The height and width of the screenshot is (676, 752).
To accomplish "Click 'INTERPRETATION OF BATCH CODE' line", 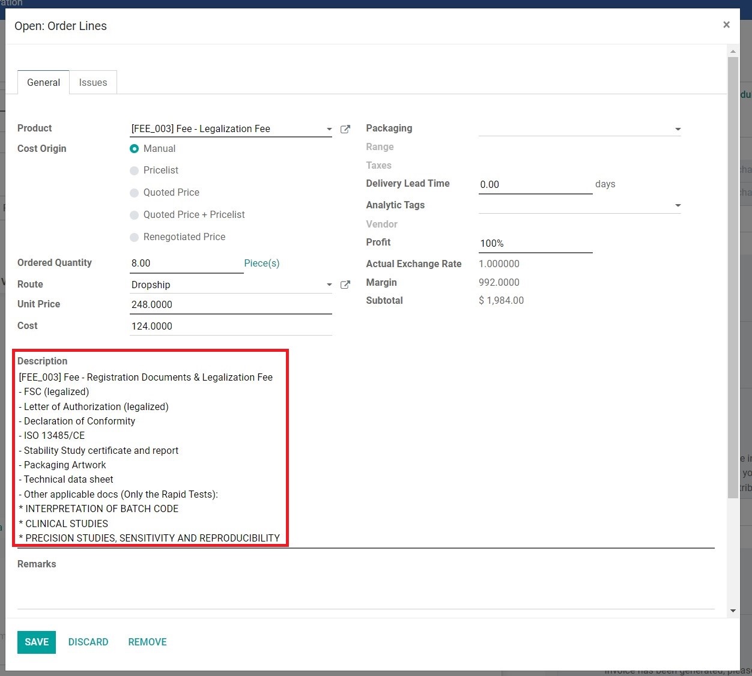I will 99,509.
